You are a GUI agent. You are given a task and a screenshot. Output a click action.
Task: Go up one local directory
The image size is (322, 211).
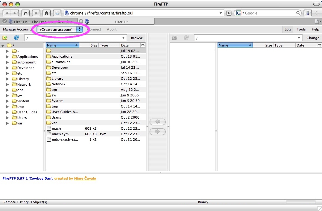pyautogui.click(x=5, y=38)
